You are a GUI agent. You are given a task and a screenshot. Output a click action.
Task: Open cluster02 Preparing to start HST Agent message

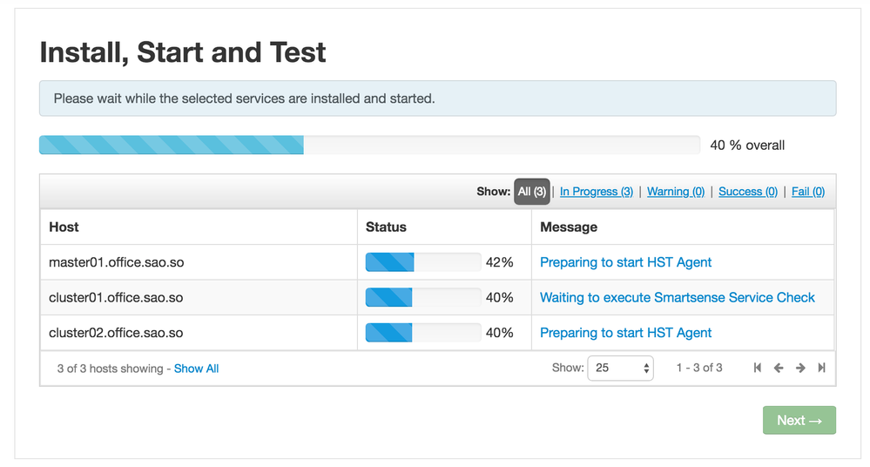(625, 333)
